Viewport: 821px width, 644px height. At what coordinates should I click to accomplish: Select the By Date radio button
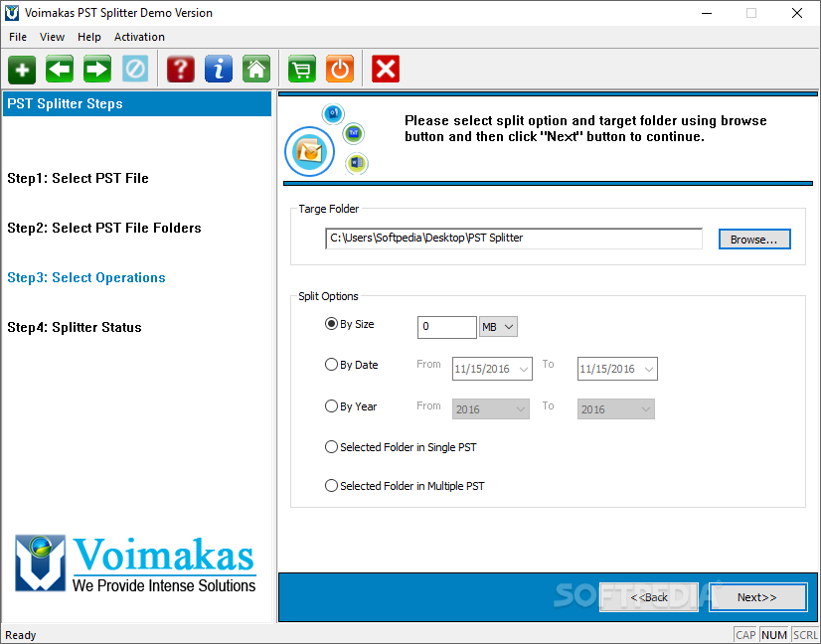click(331, 365)
